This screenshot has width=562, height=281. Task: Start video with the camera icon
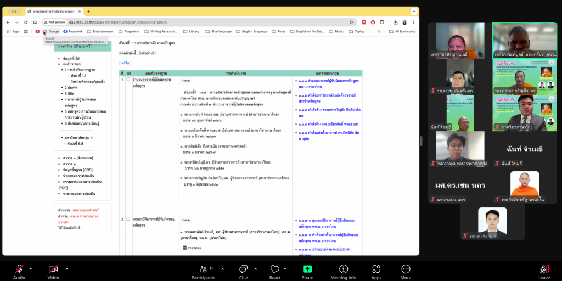coord(53,269)
